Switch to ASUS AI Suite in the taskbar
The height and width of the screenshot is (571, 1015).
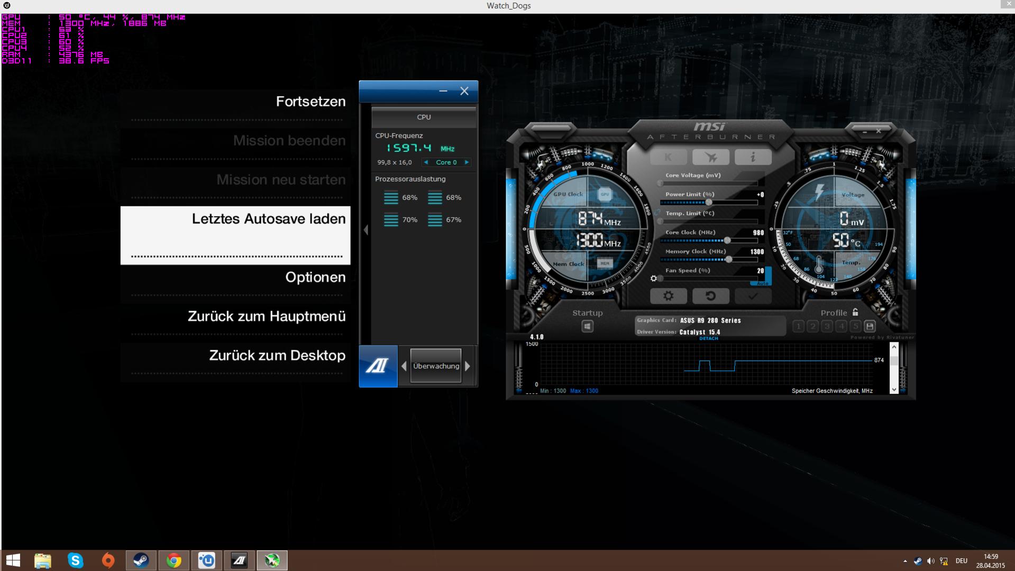[x=240, y=560]
